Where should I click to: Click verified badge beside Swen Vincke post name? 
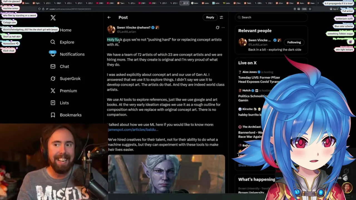153,27
